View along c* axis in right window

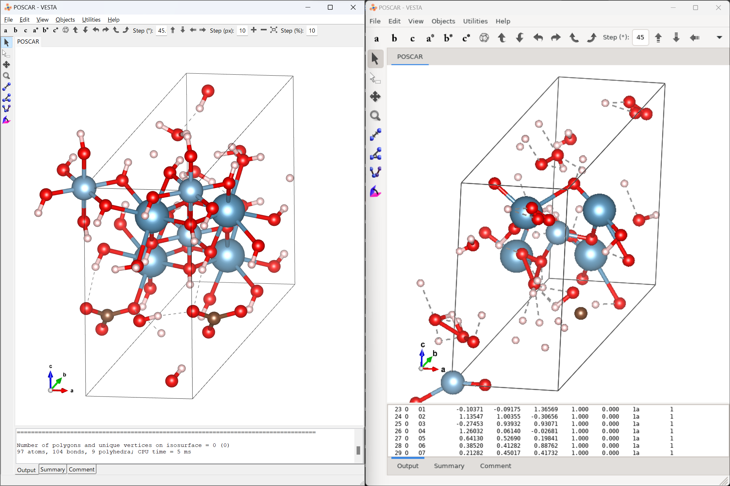466,38
